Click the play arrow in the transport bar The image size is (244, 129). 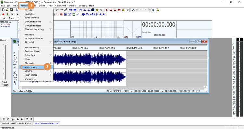pyautogui.click(x=17, y=14)
